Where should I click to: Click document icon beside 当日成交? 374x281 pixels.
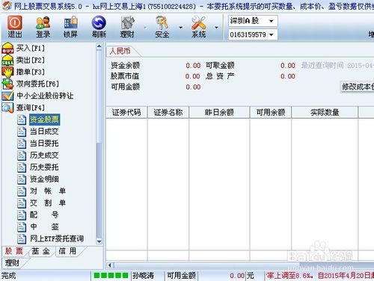pyautogui.click(x=22, y=132)
